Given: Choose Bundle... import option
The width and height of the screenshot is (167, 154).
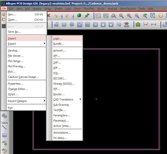Looking at the screenshot, I should point(67,44).
